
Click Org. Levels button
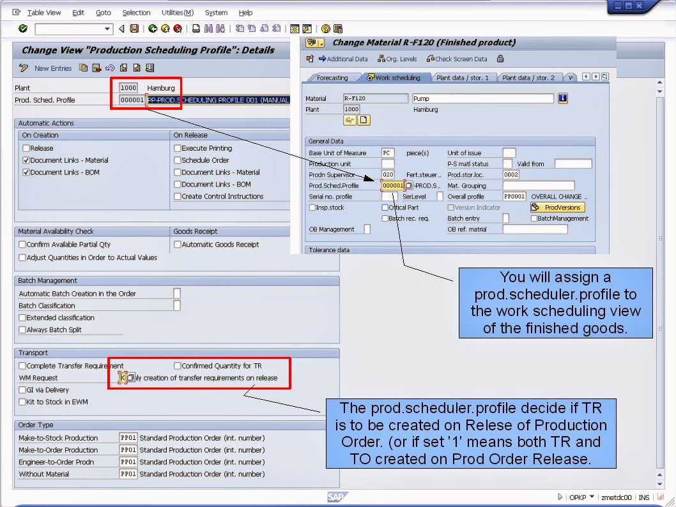tap(397, 59)
